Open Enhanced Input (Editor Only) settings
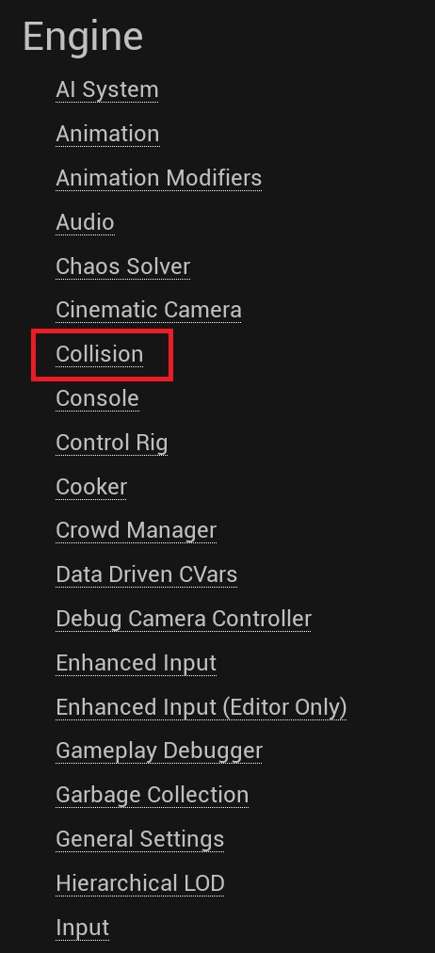Screen dimensions: 435x953 tap(201, 707)
